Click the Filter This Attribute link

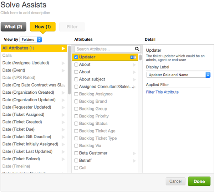(162, 92)
